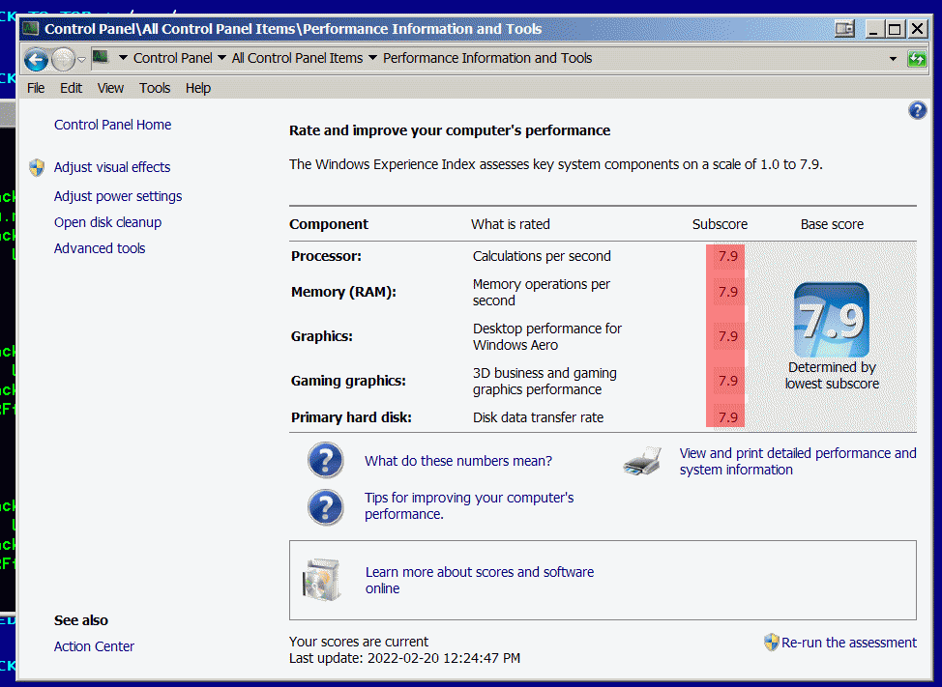Click the title bar button left of minimize

844,28
